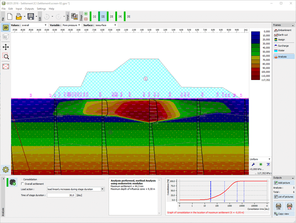Switch to 2D view mode
The height and width of the screenshot is (223, 296).
tap(6, 27)
